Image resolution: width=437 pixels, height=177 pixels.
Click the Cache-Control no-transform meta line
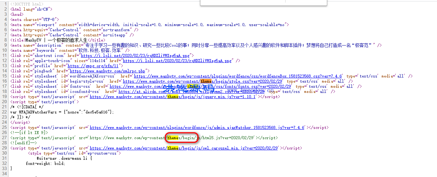click(x=74, y=30)
